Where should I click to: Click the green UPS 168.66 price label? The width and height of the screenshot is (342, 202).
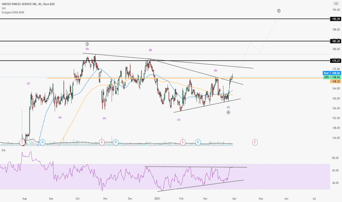click(x=332, y=77)
